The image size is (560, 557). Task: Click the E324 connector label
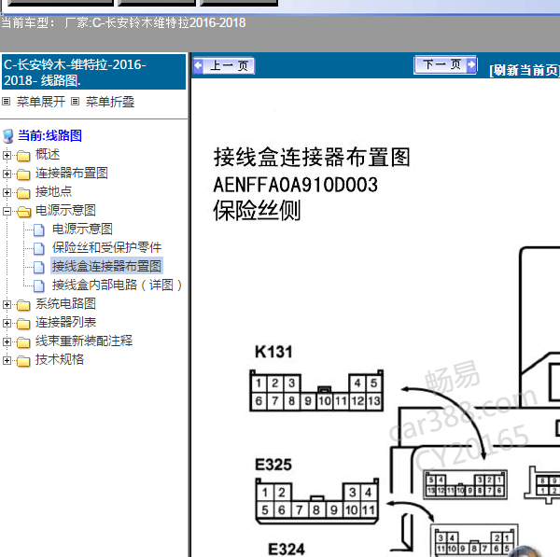[287, 550]
